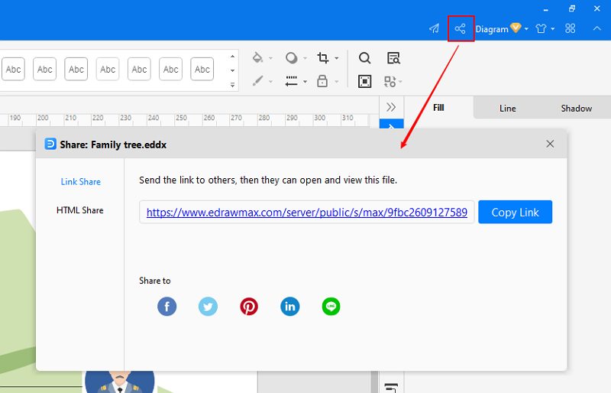Click the Find and Replace icon
611x393 pixels.
click(393, 58)
